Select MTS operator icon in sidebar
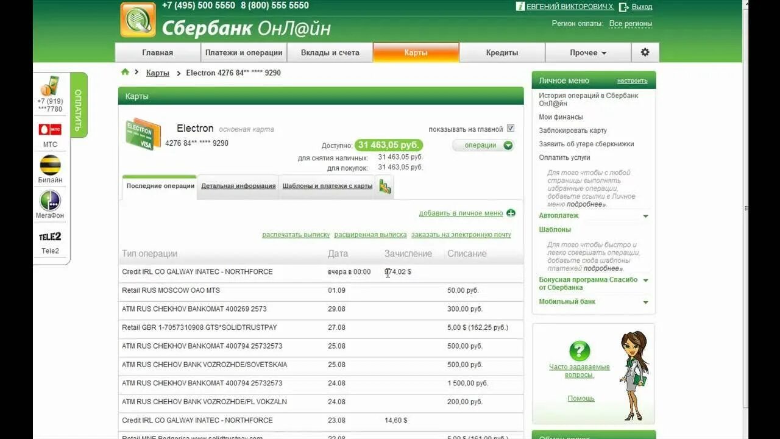The image size is (780, 439). (x=50, y=129)
